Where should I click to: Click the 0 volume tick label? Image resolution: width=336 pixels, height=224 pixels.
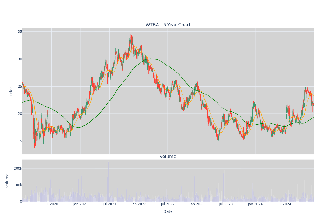pos(21,201)
